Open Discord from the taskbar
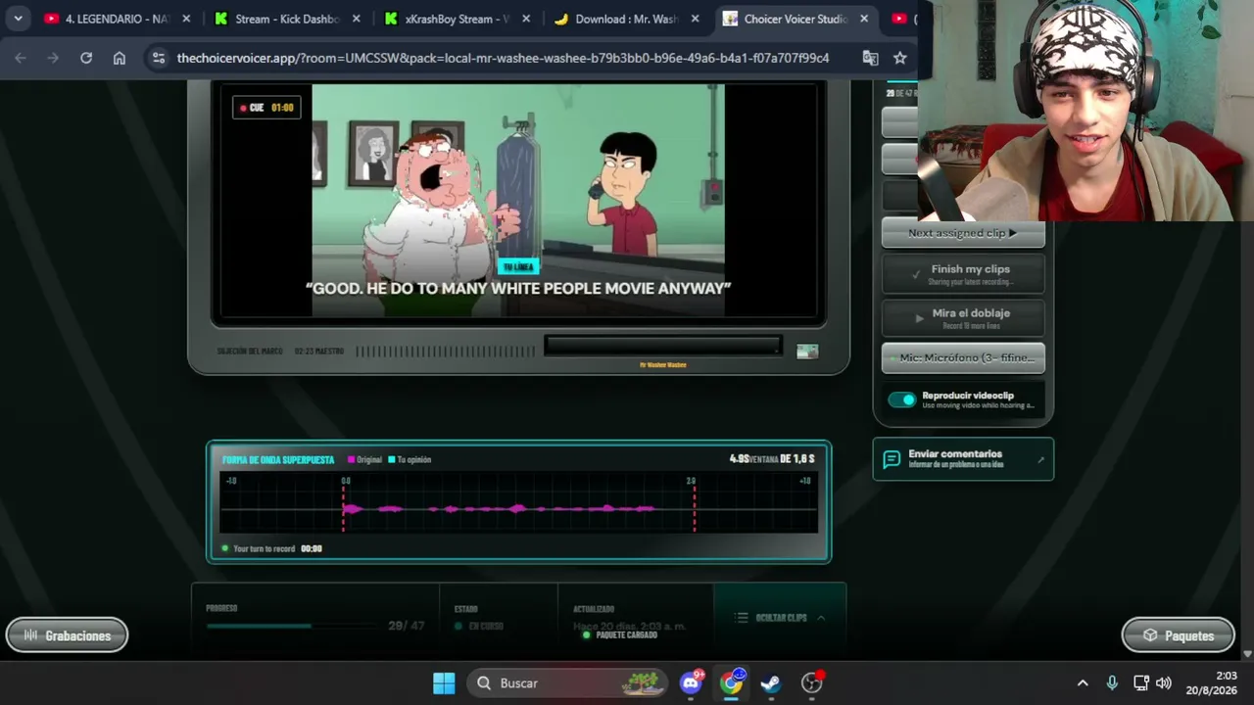The height and width of the screenshot is (705, 1254). [692, 682]
